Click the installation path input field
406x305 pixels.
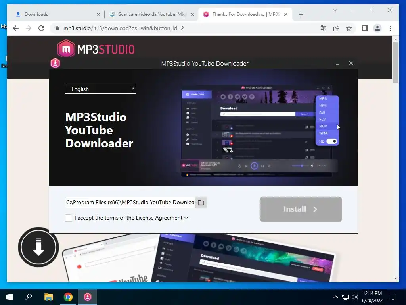130,203
